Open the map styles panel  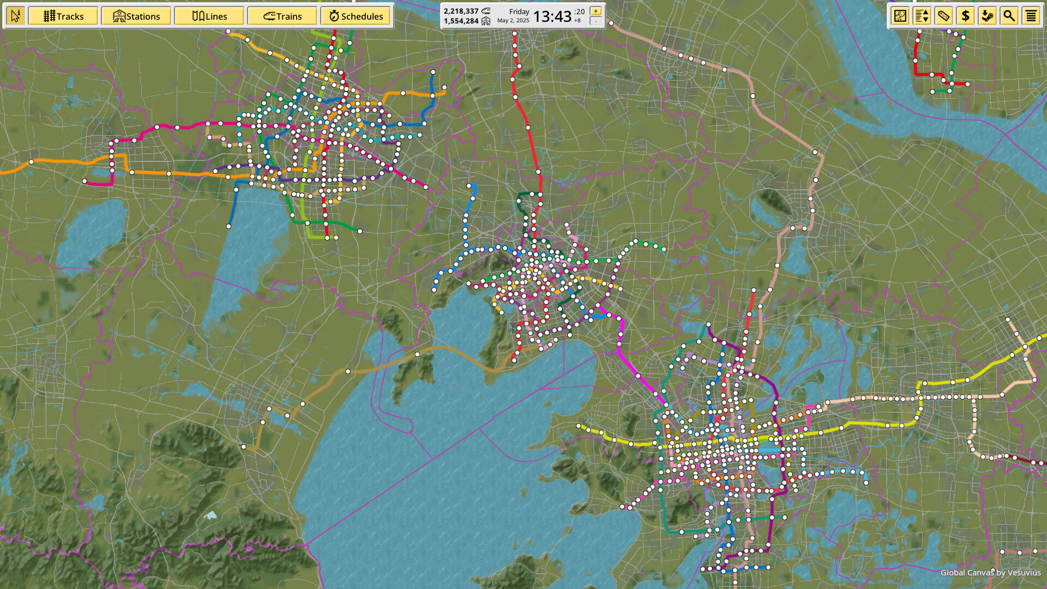coord(899,16)
